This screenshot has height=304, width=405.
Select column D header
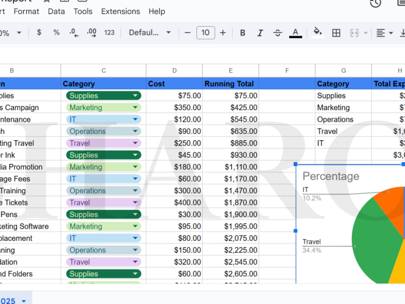(174, 71)
